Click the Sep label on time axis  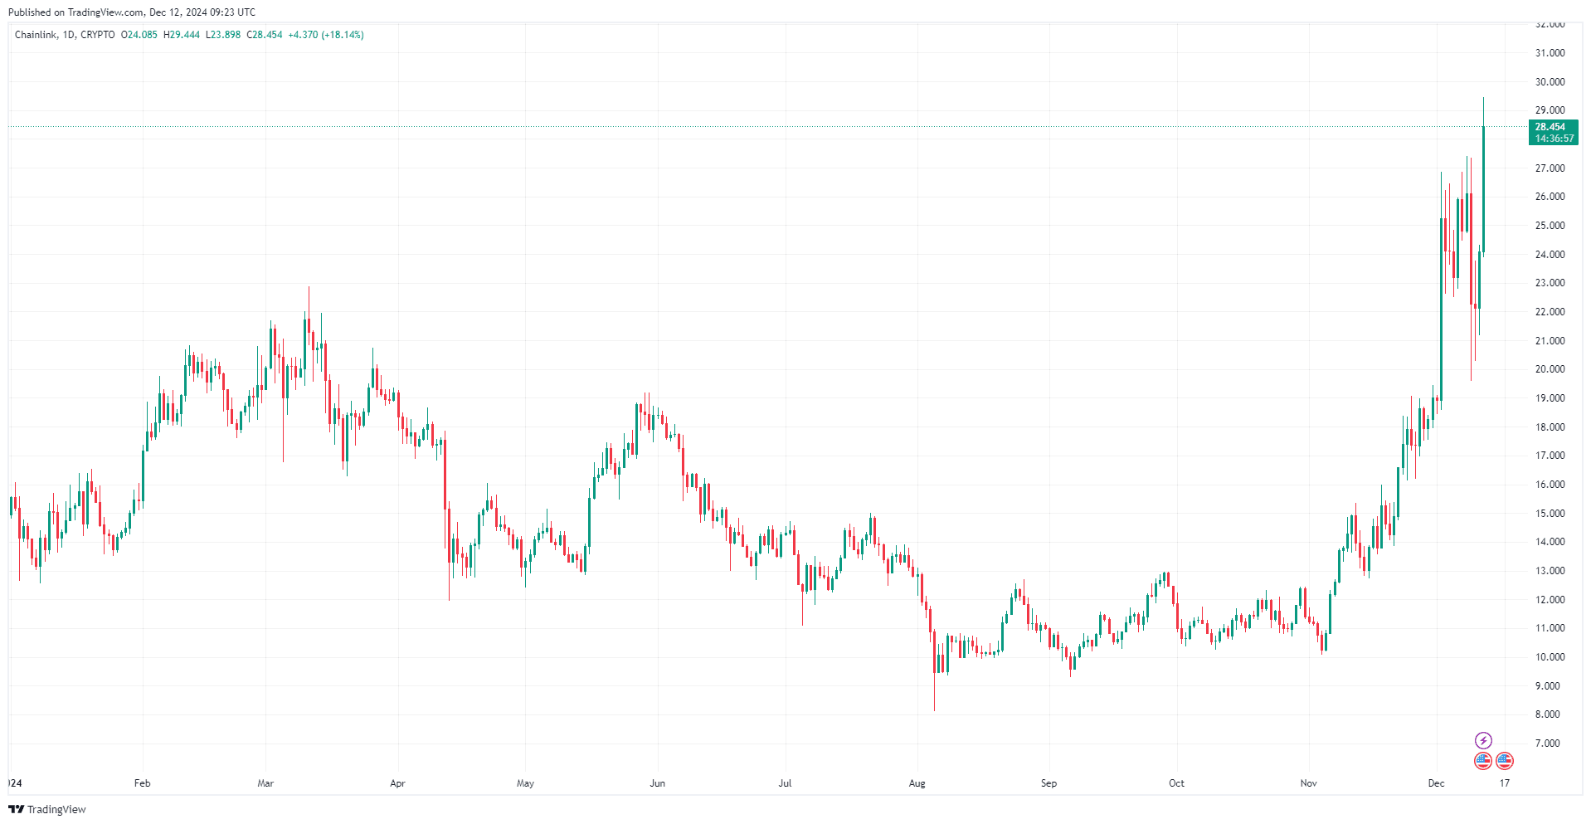pyautogui.click(x=1049, y=783)
